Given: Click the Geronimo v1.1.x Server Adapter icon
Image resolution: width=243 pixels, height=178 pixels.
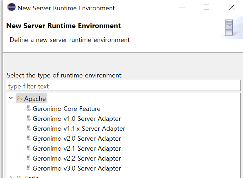Looking at the screenshot, I should pos(28,128).
